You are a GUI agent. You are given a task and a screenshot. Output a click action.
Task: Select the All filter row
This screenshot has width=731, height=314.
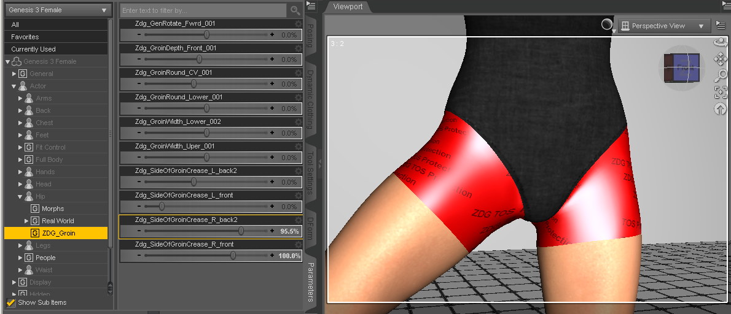(56, 25)
